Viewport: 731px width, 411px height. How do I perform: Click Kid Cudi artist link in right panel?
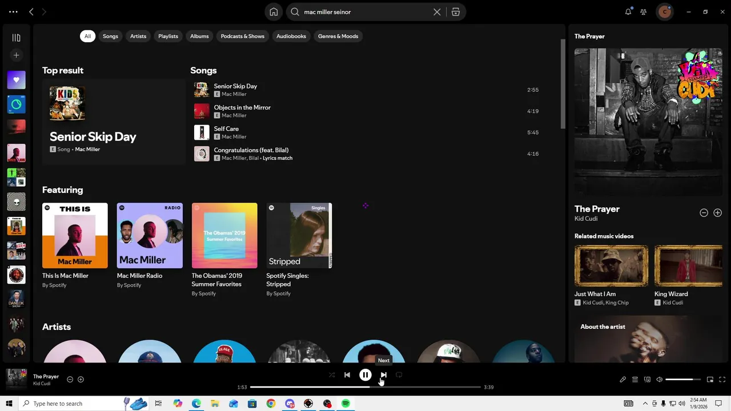pyautogui.click(x=586, y=219)
